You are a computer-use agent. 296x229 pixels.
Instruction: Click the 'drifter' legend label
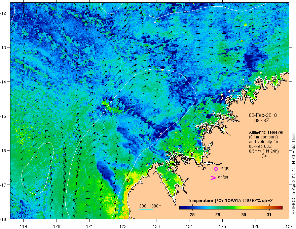[x=223, y=177]
